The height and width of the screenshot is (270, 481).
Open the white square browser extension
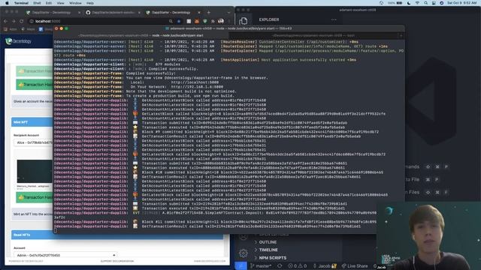189,21
